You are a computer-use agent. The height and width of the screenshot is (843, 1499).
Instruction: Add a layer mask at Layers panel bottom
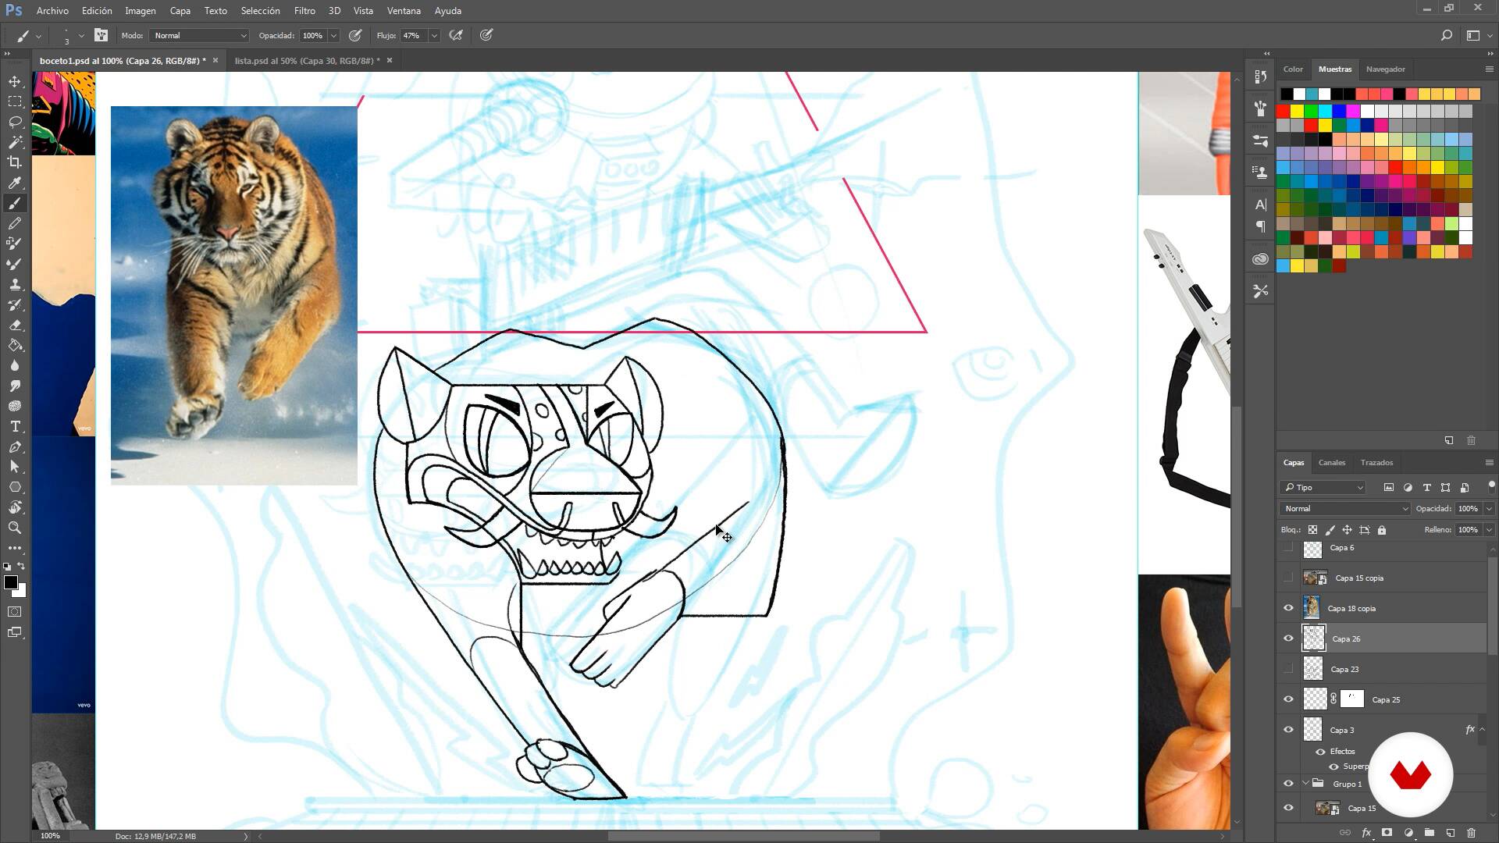1387,833
